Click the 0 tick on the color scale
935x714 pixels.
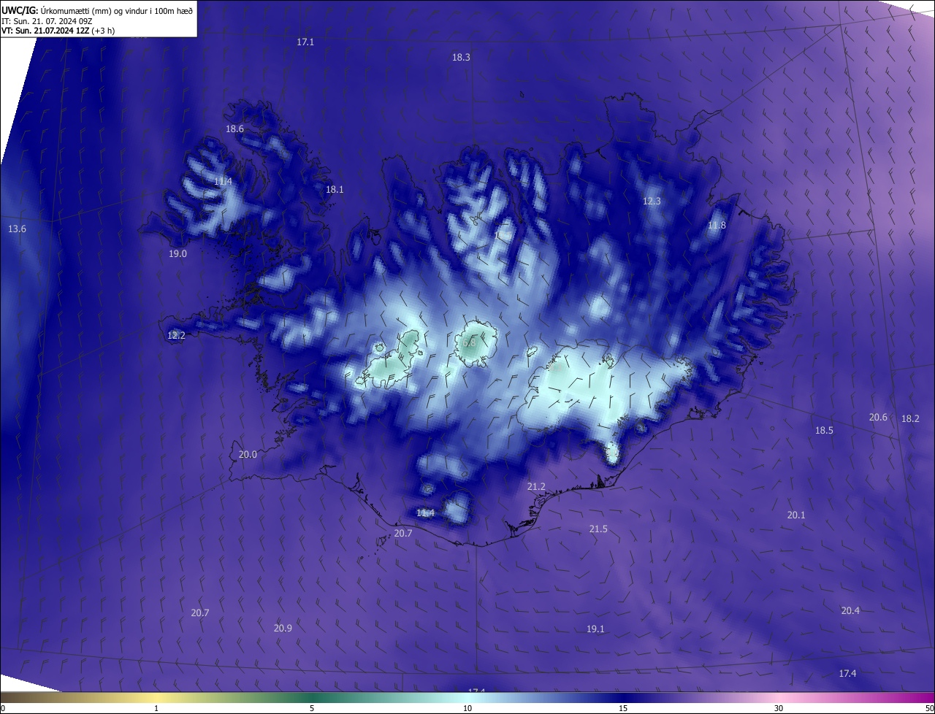click(x=3, y=709)
